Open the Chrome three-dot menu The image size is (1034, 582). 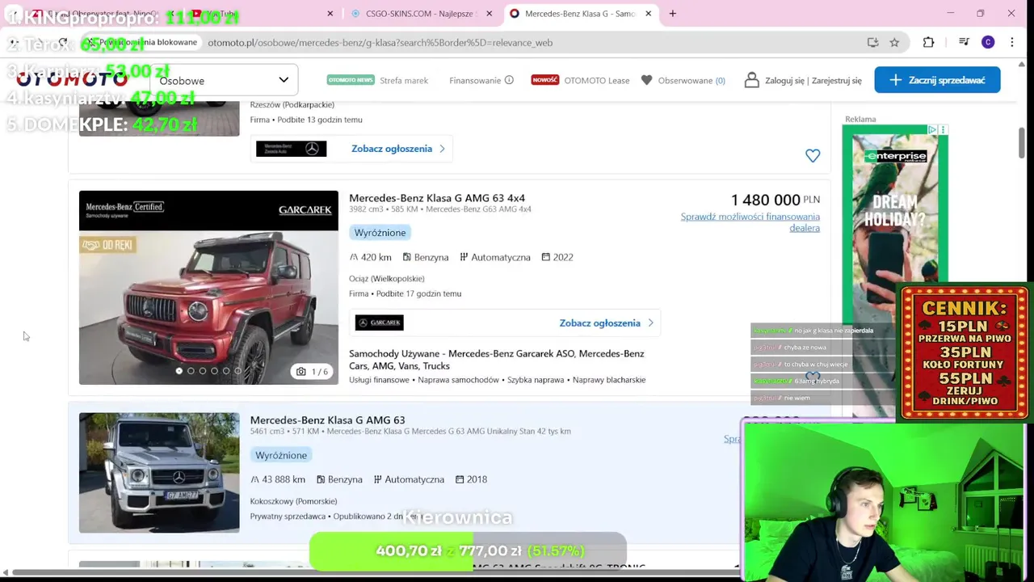tap(1011, 42)
